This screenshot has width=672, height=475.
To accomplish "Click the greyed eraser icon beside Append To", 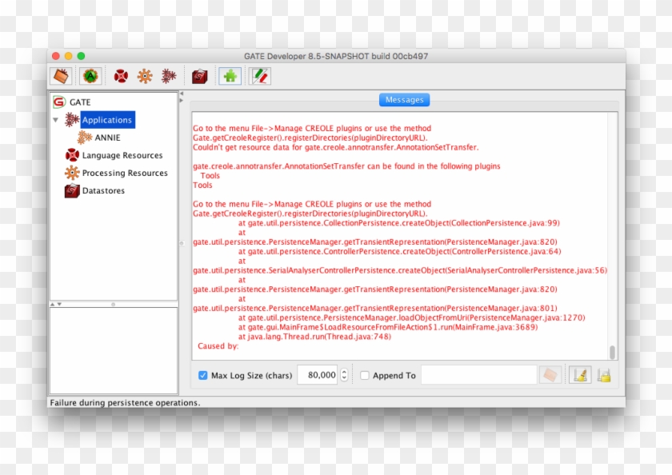I will 550,375.
